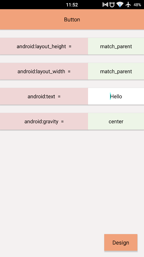Click the equals sign after android:layout_width

click(x=69, y=72)
